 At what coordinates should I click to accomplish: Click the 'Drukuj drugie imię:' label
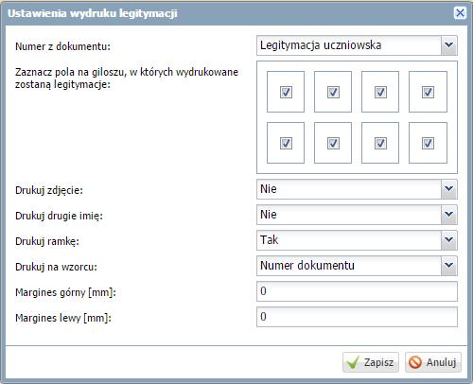tap(59, 216)
